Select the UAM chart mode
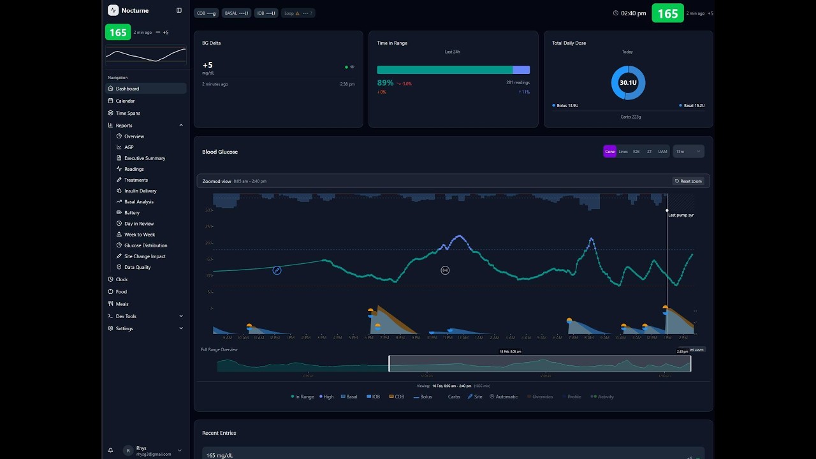816x459 pixels. [663, 152]
